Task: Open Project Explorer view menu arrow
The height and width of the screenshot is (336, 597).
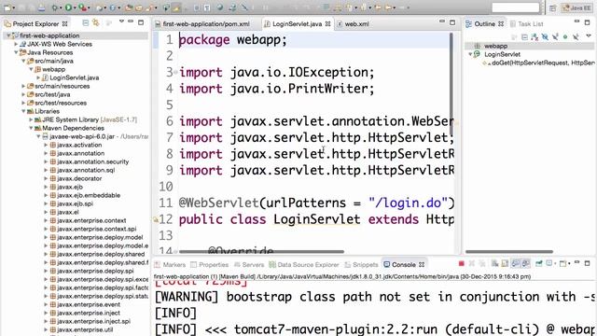Action: pos(121,21)
